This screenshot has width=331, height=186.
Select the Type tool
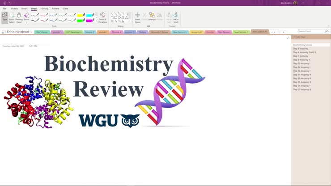pyautogui.click(x=4, y=17)
